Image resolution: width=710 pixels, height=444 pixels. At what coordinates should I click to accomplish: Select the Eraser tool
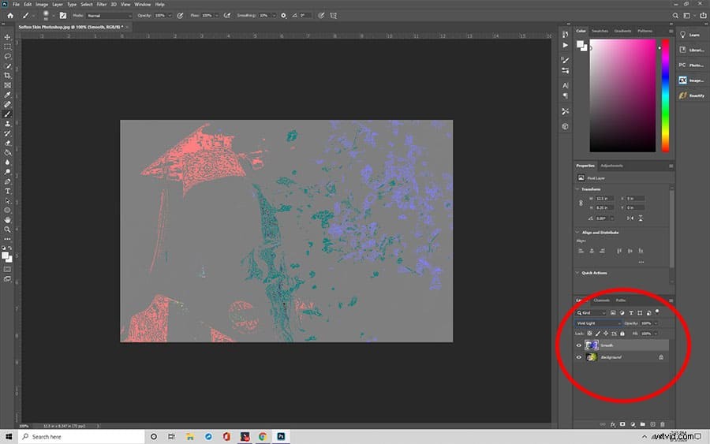[x=7, y=143]
